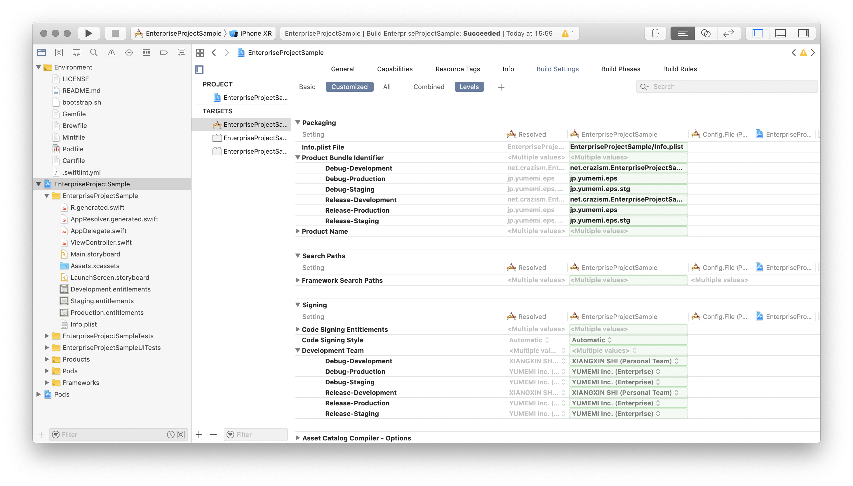Open the Project navigator folder icon
Image resolution: width=853 pixels, height=486 pixels.
tap(41, 52)
